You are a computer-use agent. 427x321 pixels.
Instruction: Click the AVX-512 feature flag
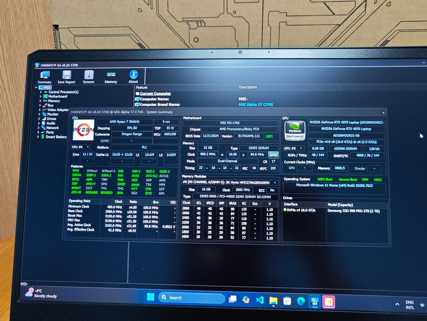[151, 176]
